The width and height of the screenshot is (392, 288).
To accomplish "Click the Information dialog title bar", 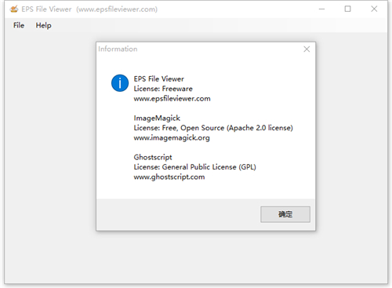I will pos(198,49).
